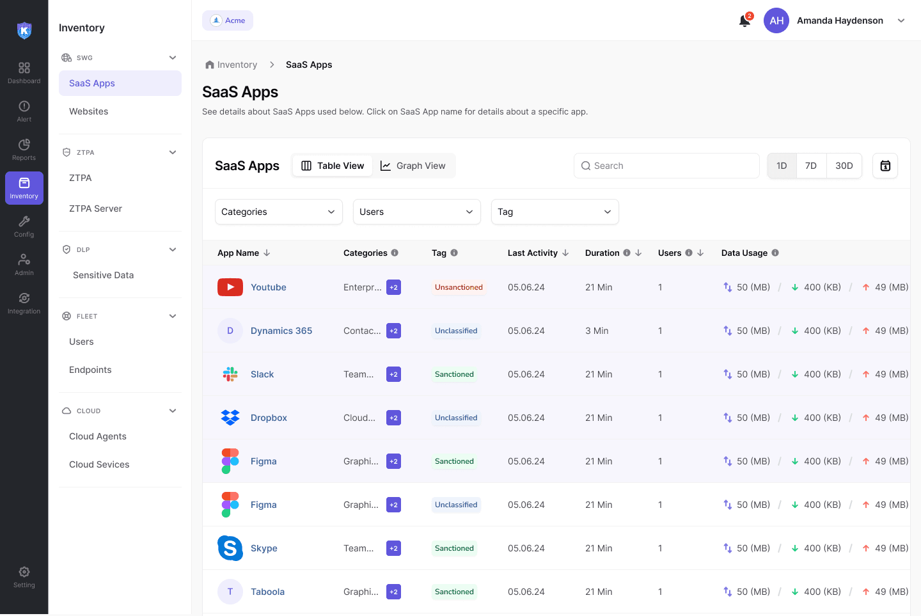Collapse the FLEET sidebar group

(173, 316)
